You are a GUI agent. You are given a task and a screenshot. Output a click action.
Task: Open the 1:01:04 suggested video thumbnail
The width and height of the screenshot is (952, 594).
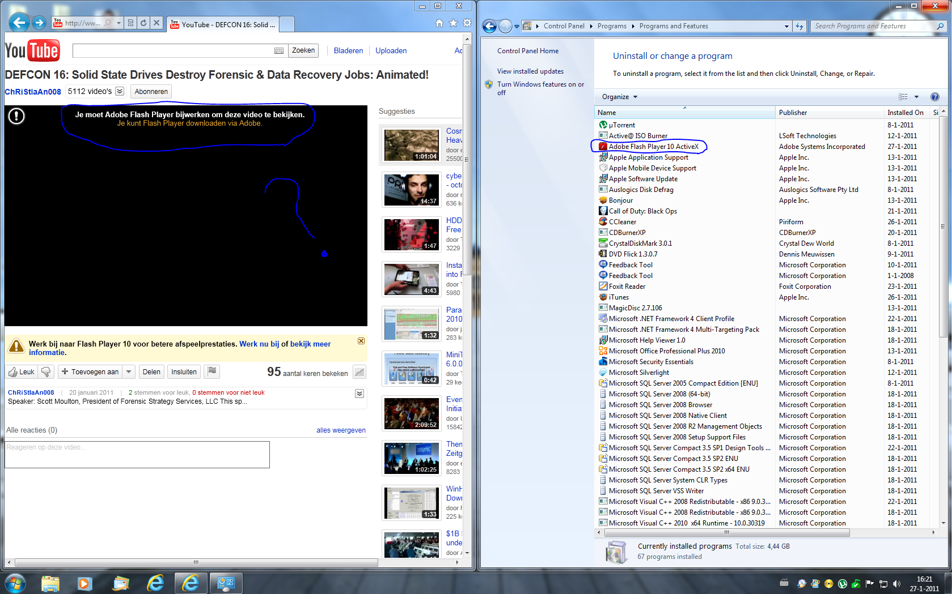(x=411, y=145)
